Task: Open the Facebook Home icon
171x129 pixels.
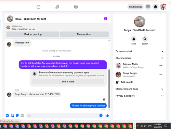Action: (x=38, y=7)
